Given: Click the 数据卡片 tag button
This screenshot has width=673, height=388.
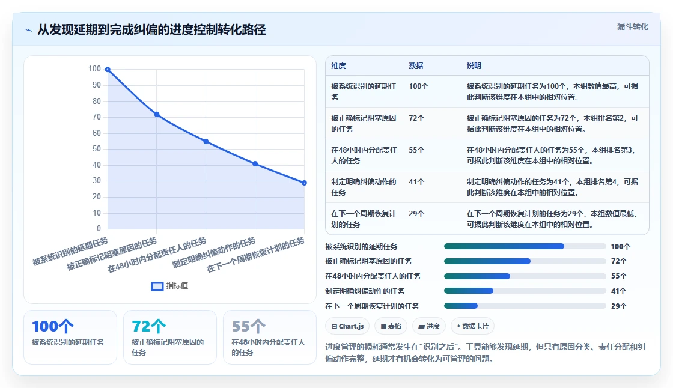Looking at the screenshot, I should click(472, 326).
